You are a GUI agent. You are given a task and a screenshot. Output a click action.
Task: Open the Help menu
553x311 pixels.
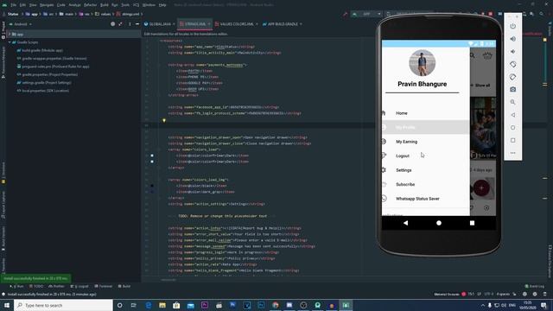[x=162, y=5]
